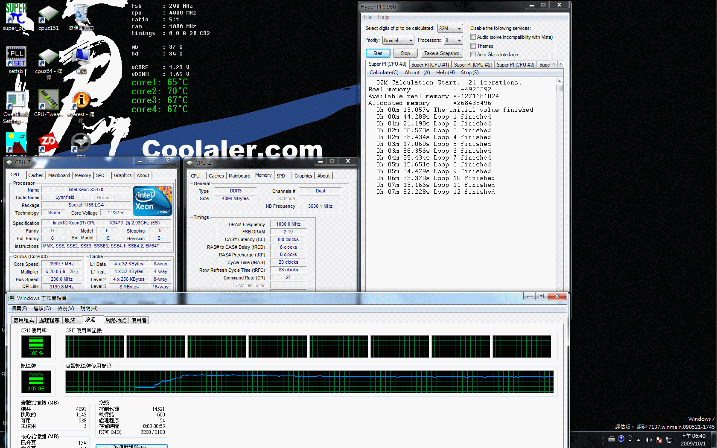Open the Calculate(C) menu in Super PI

(x=384, y=73)
